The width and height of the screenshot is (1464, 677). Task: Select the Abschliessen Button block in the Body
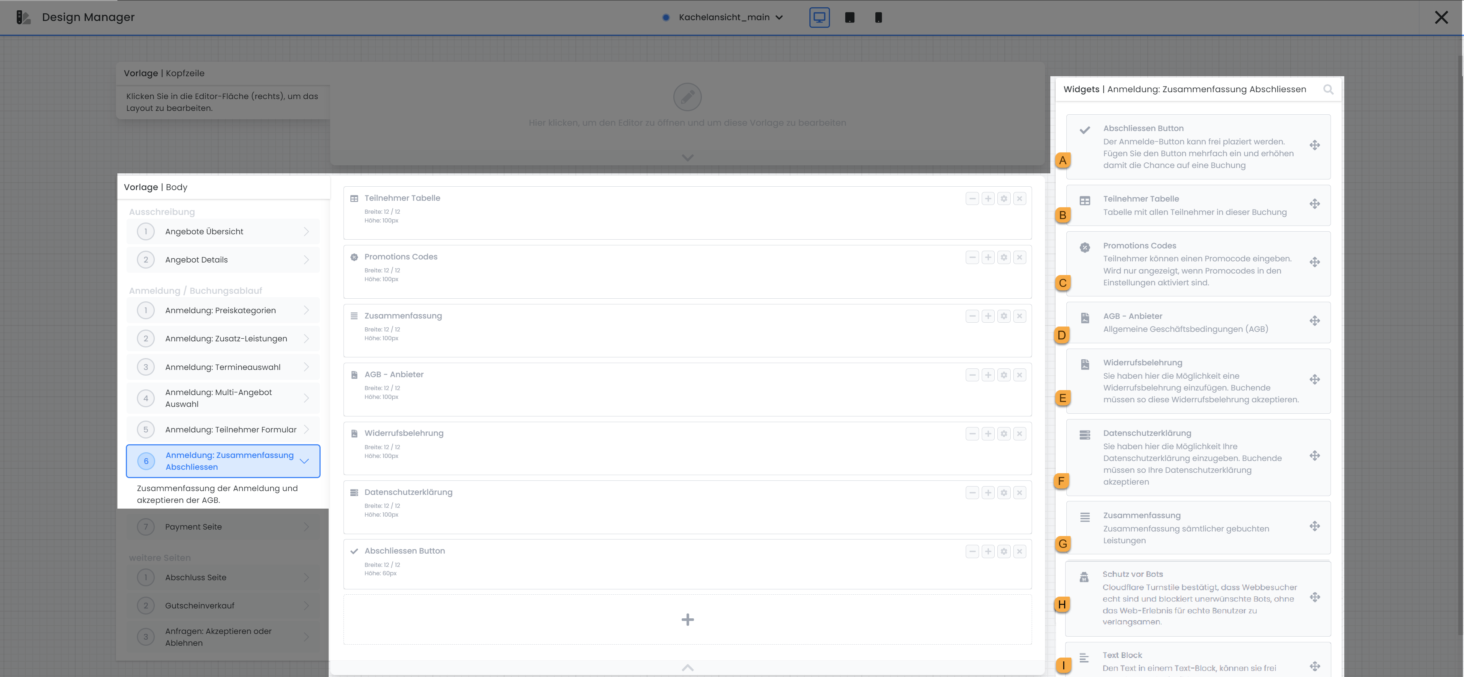point(405,551)
